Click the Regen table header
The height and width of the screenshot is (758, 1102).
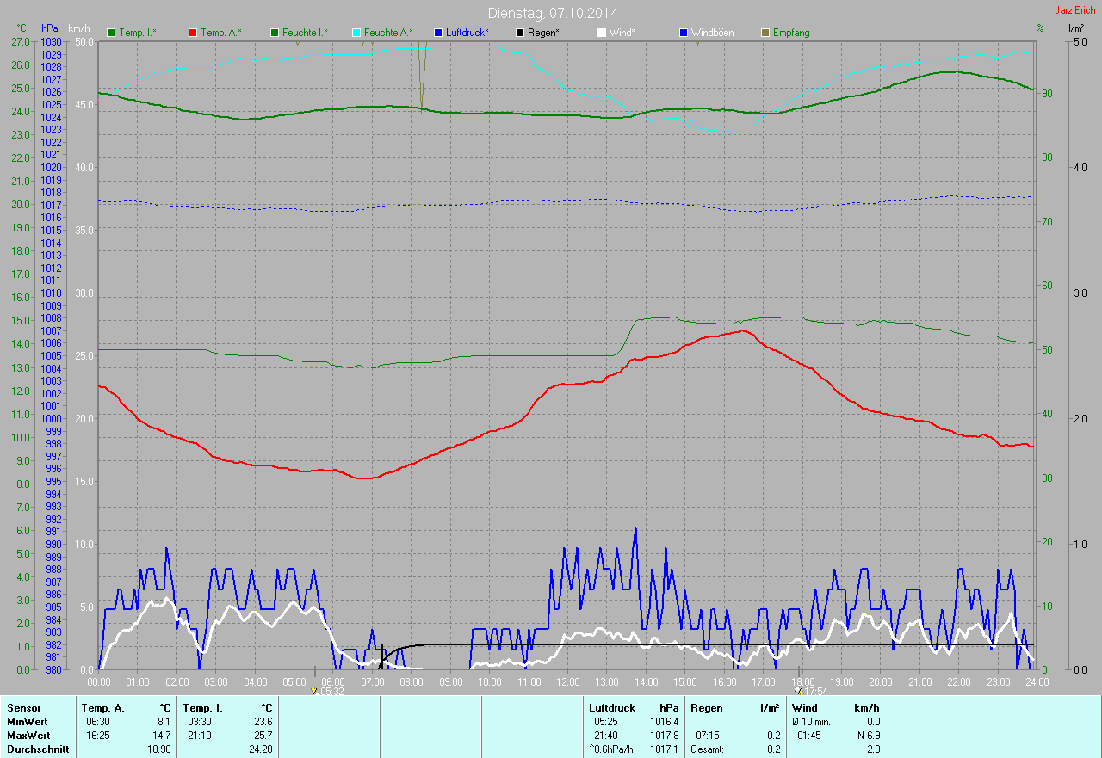coord(706,708)
